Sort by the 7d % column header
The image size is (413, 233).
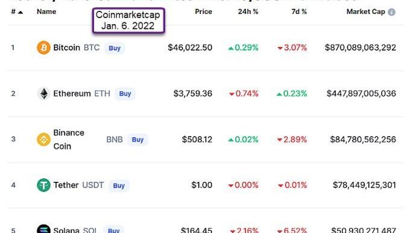click(x=299, y=11)
